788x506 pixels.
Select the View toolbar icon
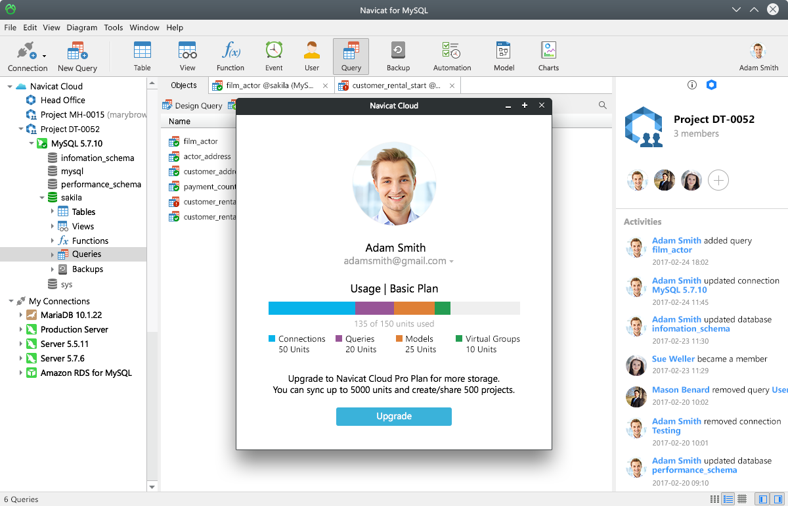(x=188, y=56)
